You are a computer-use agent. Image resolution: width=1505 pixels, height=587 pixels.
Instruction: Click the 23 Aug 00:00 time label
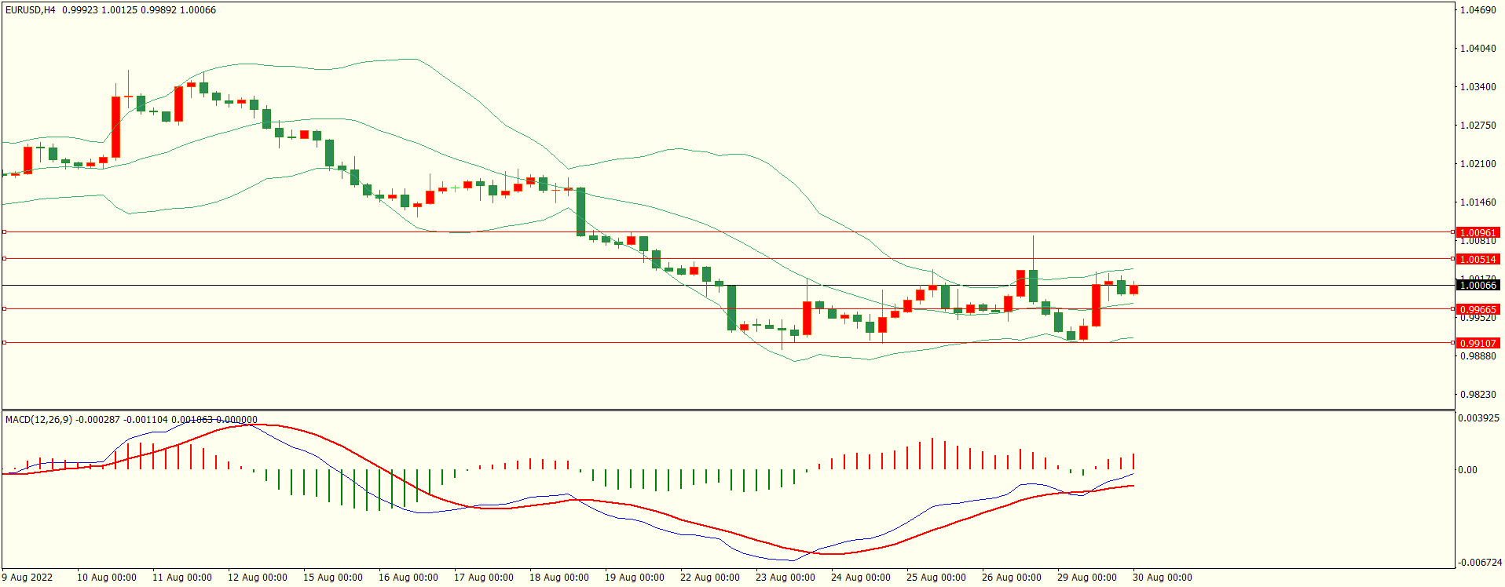tap(785, 578)
